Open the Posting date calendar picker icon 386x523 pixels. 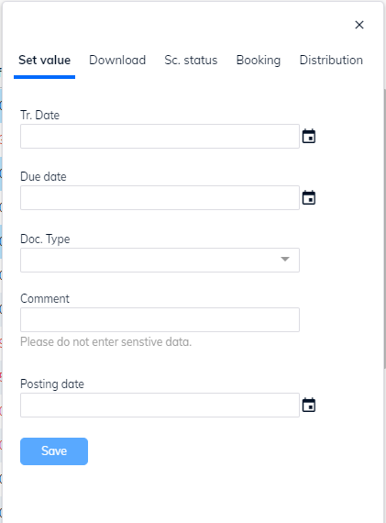point(309,405)
